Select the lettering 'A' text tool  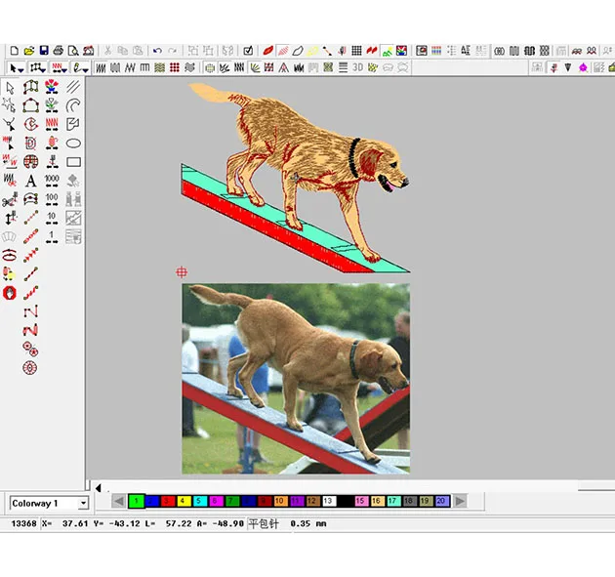(x=31, y=181)
